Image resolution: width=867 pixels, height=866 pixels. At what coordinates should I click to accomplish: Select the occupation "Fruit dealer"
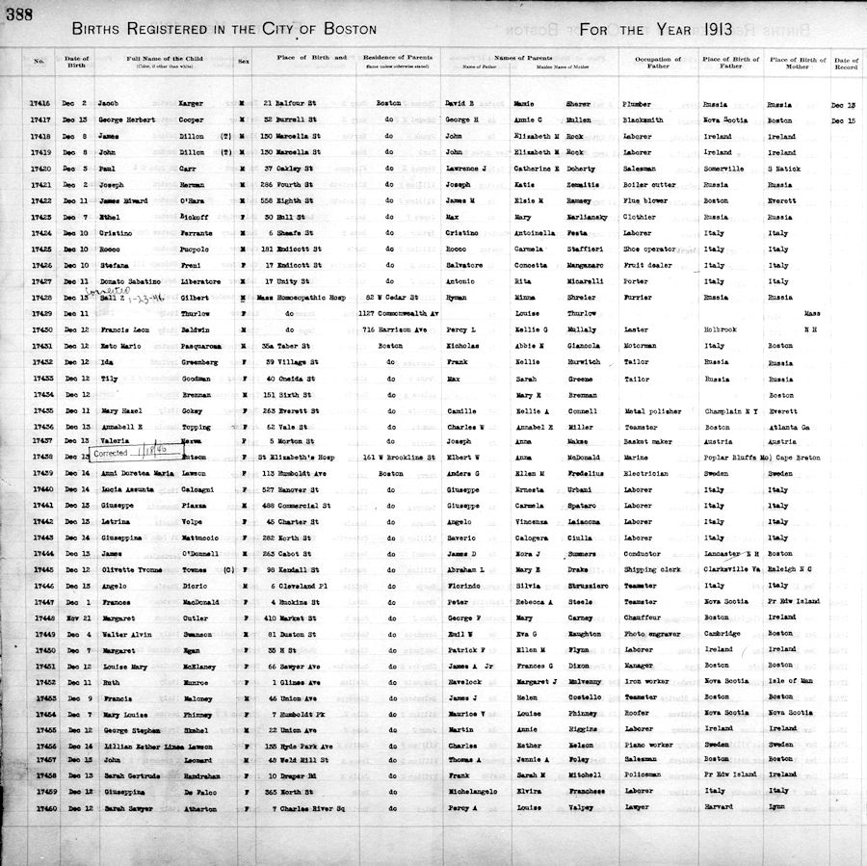point(647,266)
